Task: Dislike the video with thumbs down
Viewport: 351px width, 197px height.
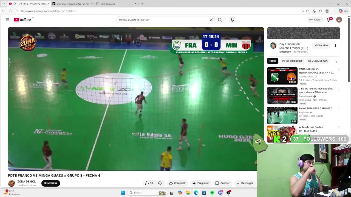Action: pos(160,183)
